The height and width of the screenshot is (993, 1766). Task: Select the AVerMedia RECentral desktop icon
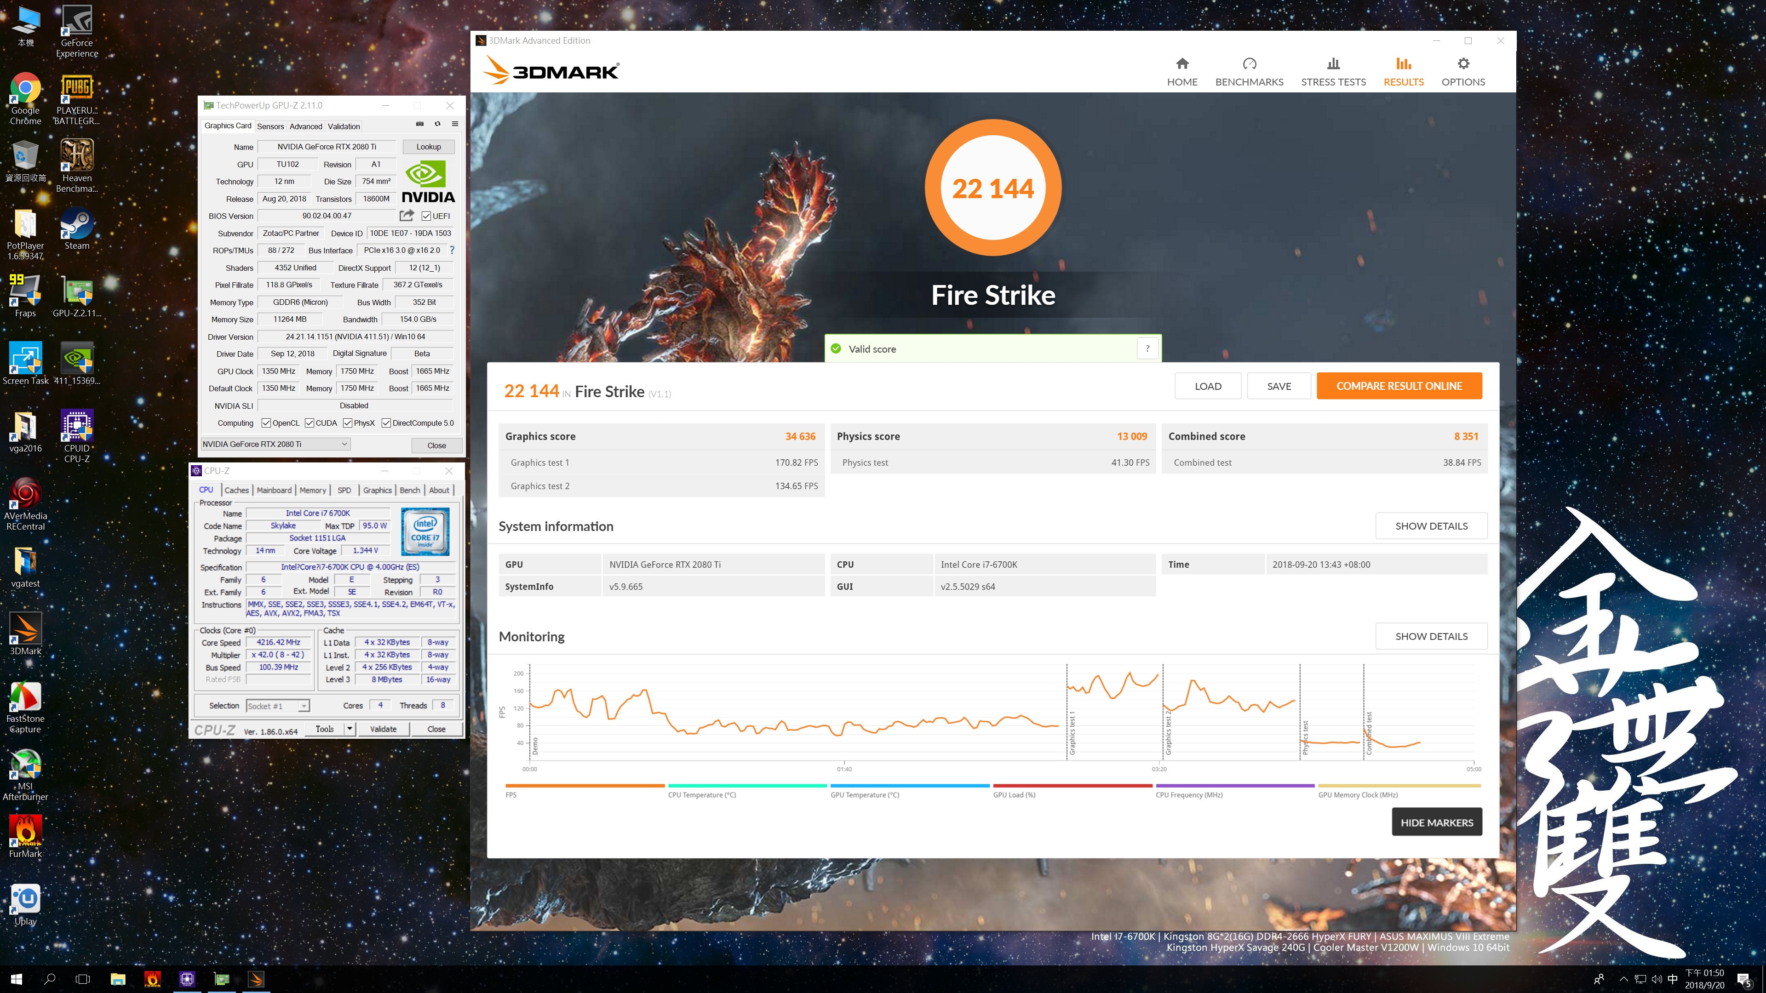[25, 504]
